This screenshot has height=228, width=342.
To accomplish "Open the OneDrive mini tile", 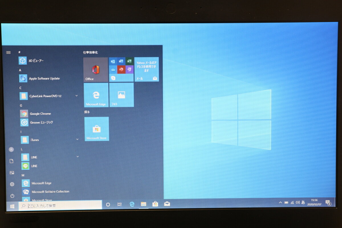I will click(113, 69).
